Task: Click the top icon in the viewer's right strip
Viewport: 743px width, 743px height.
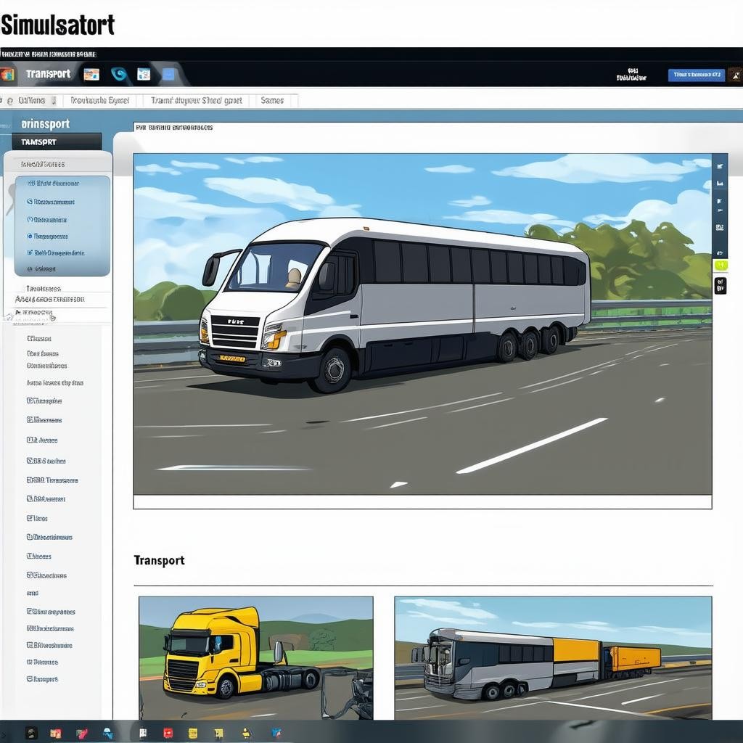Action: (720, 165)
